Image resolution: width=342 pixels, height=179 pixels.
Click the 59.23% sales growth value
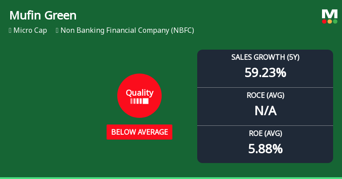[x=265, y=73]
